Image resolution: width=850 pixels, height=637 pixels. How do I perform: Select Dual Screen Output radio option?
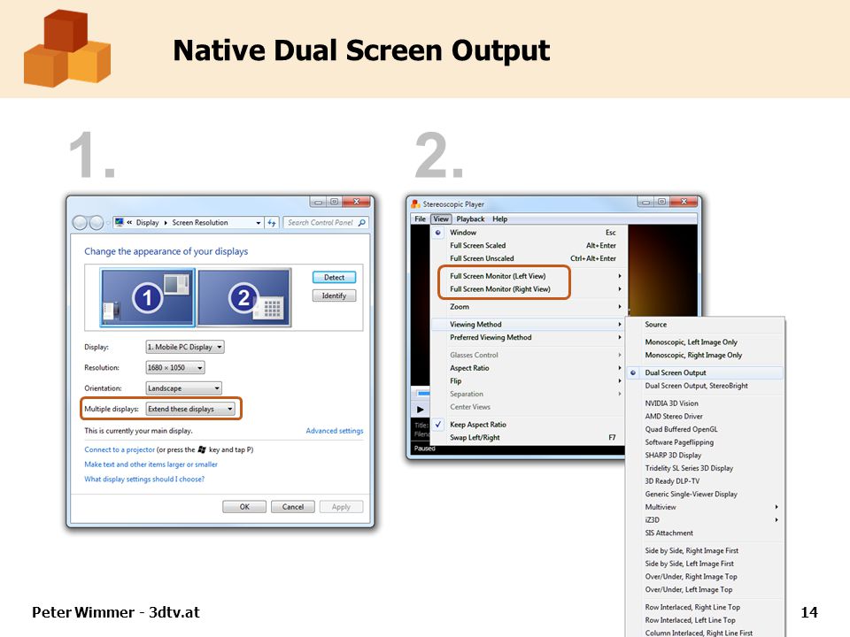(x=706, y=372)
